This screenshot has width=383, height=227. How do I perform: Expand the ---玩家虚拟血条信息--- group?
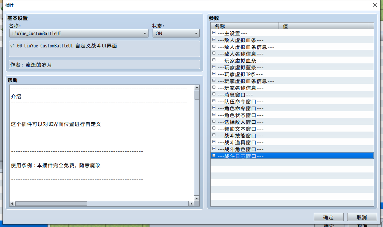(214, 80)
